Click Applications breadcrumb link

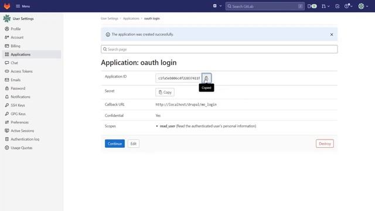point(131,18)
